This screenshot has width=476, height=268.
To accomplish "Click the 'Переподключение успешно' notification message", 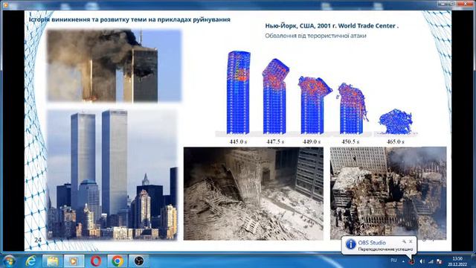I will click(385, 249).
